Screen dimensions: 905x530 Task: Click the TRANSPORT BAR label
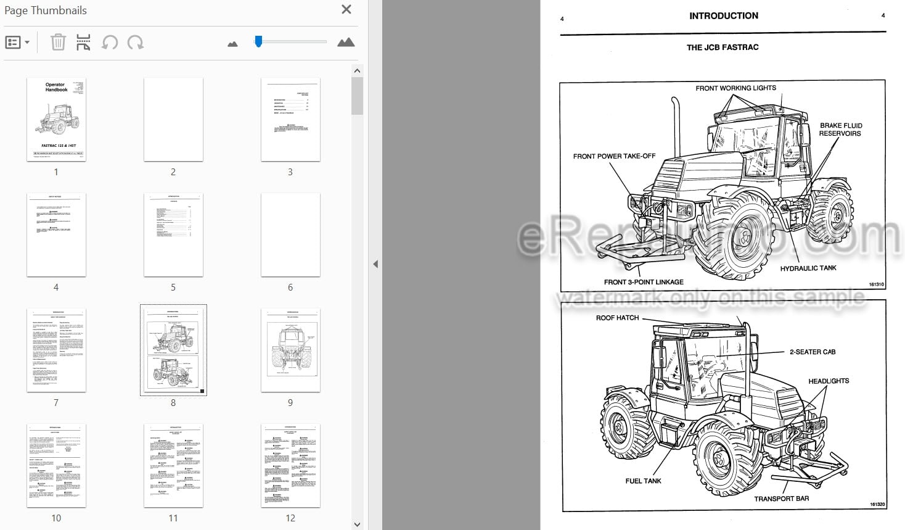782,499
